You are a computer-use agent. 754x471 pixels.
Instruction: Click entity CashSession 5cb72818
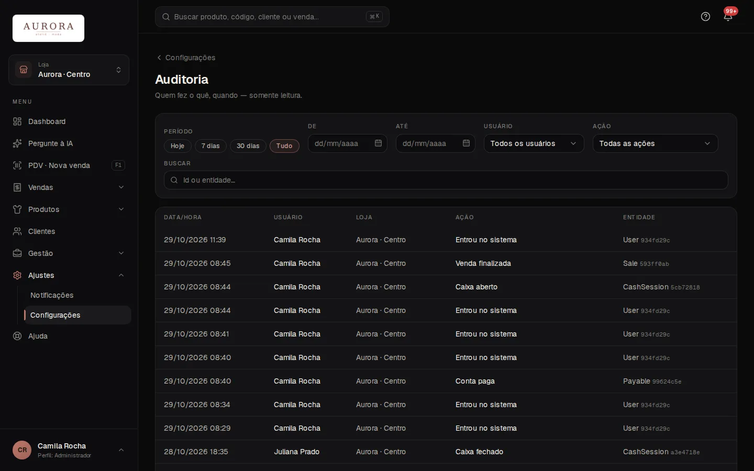pos(661,287)
